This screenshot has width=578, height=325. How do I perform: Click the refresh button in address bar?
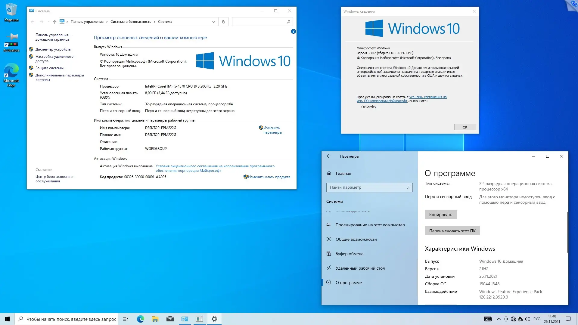point(223,22)
